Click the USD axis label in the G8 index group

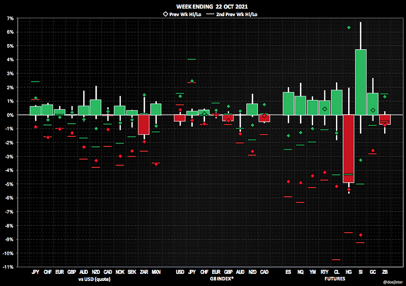(180, 272)
